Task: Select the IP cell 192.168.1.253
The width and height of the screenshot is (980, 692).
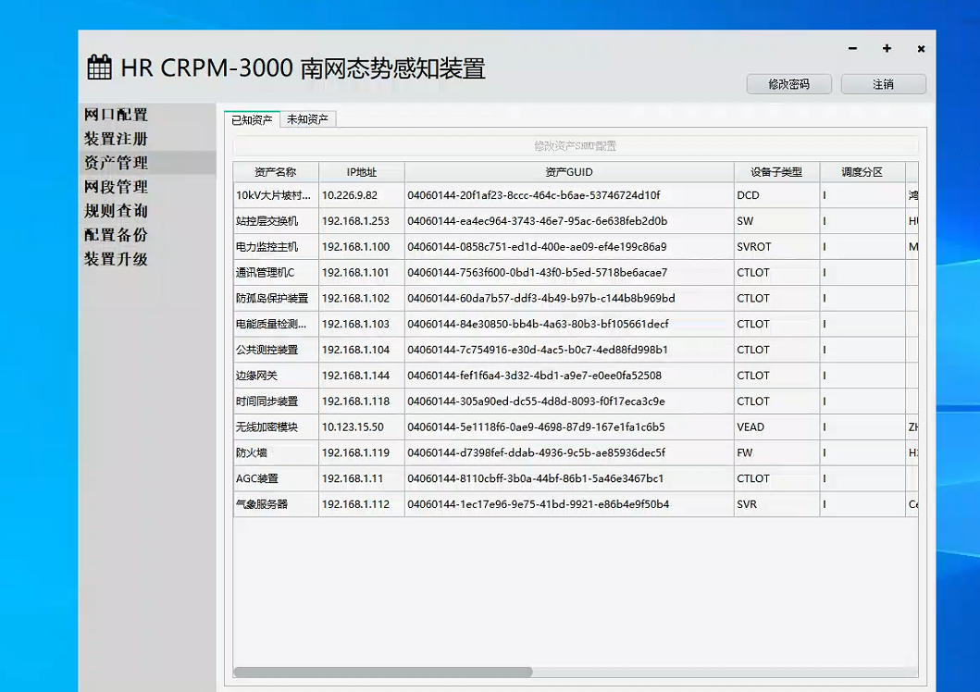Action: click(x=355, y=221)
